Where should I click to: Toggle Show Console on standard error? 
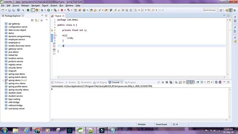193,82
